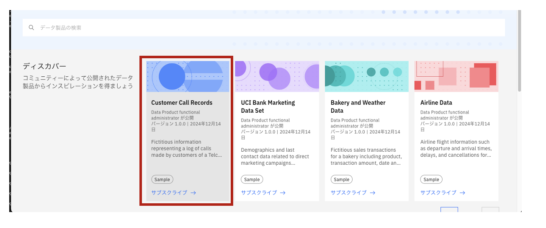Viewport: 546px width, 228px height.
Task: Click the Customer Call Records banner image
Action: [x=188, y=76]
